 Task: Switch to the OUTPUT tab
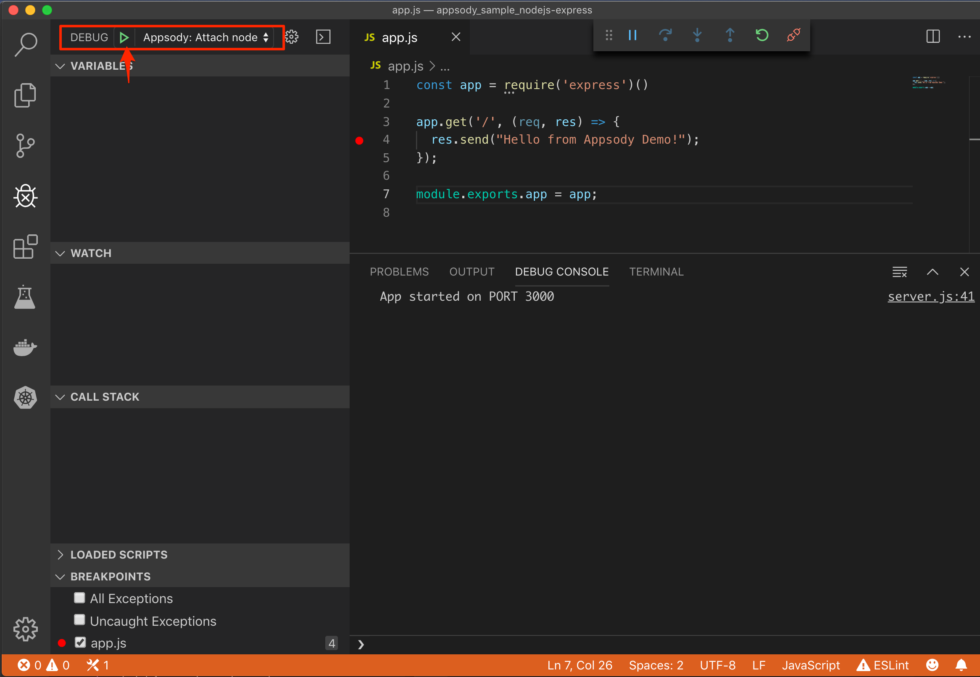[x=472, y=272]
